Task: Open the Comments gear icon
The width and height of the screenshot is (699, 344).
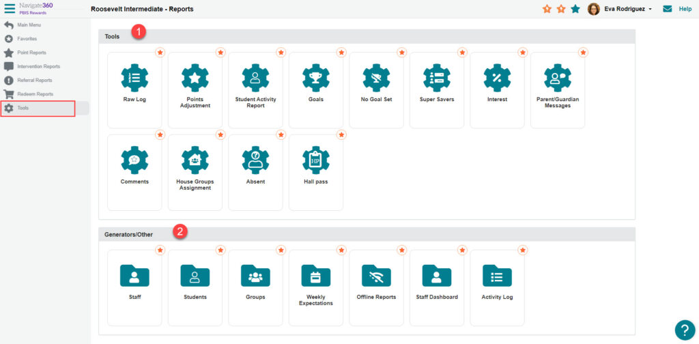Action: point(134,160)
